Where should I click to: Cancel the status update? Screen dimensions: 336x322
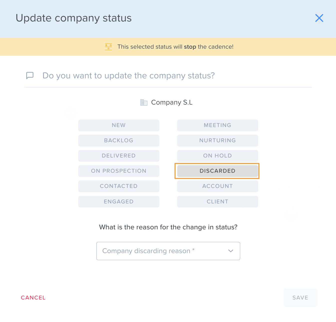pos(33,298)
